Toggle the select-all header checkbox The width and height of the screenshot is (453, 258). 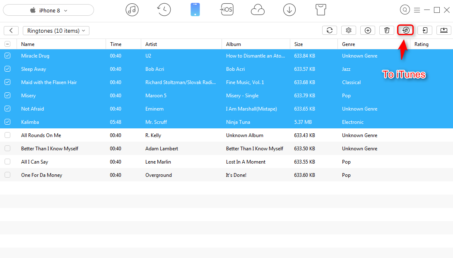point(7,44)
